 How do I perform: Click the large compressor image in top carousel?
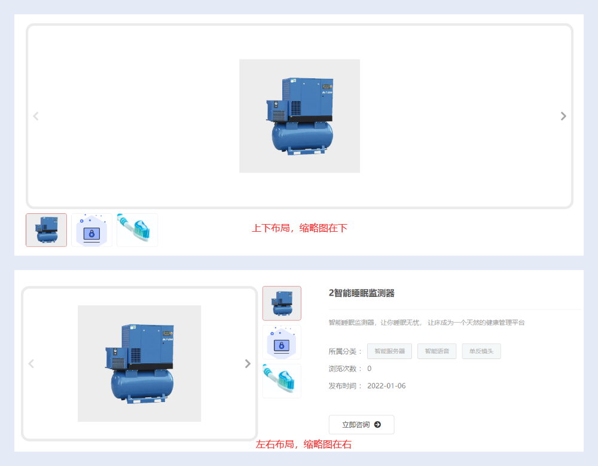[x=300, y=116]
